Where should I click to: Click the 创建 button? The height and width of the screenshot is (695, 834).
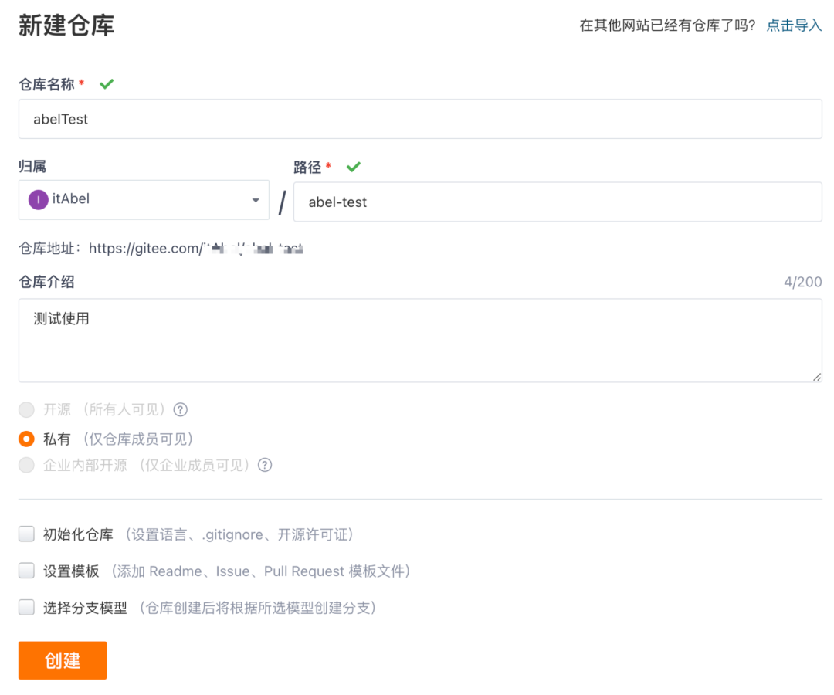click(x=63, y=660)
